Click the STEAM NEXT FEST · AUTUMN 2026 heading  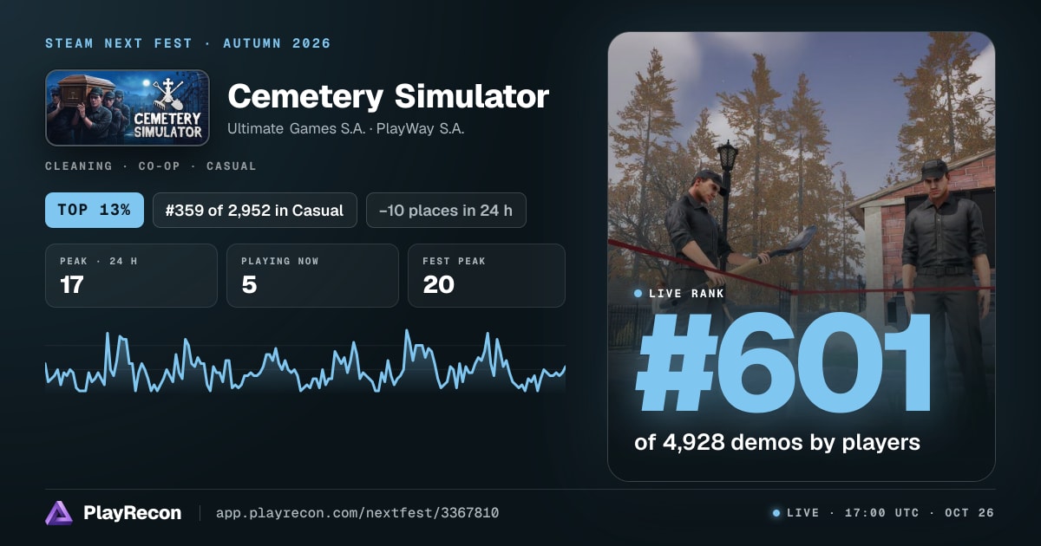coord(188,43)
